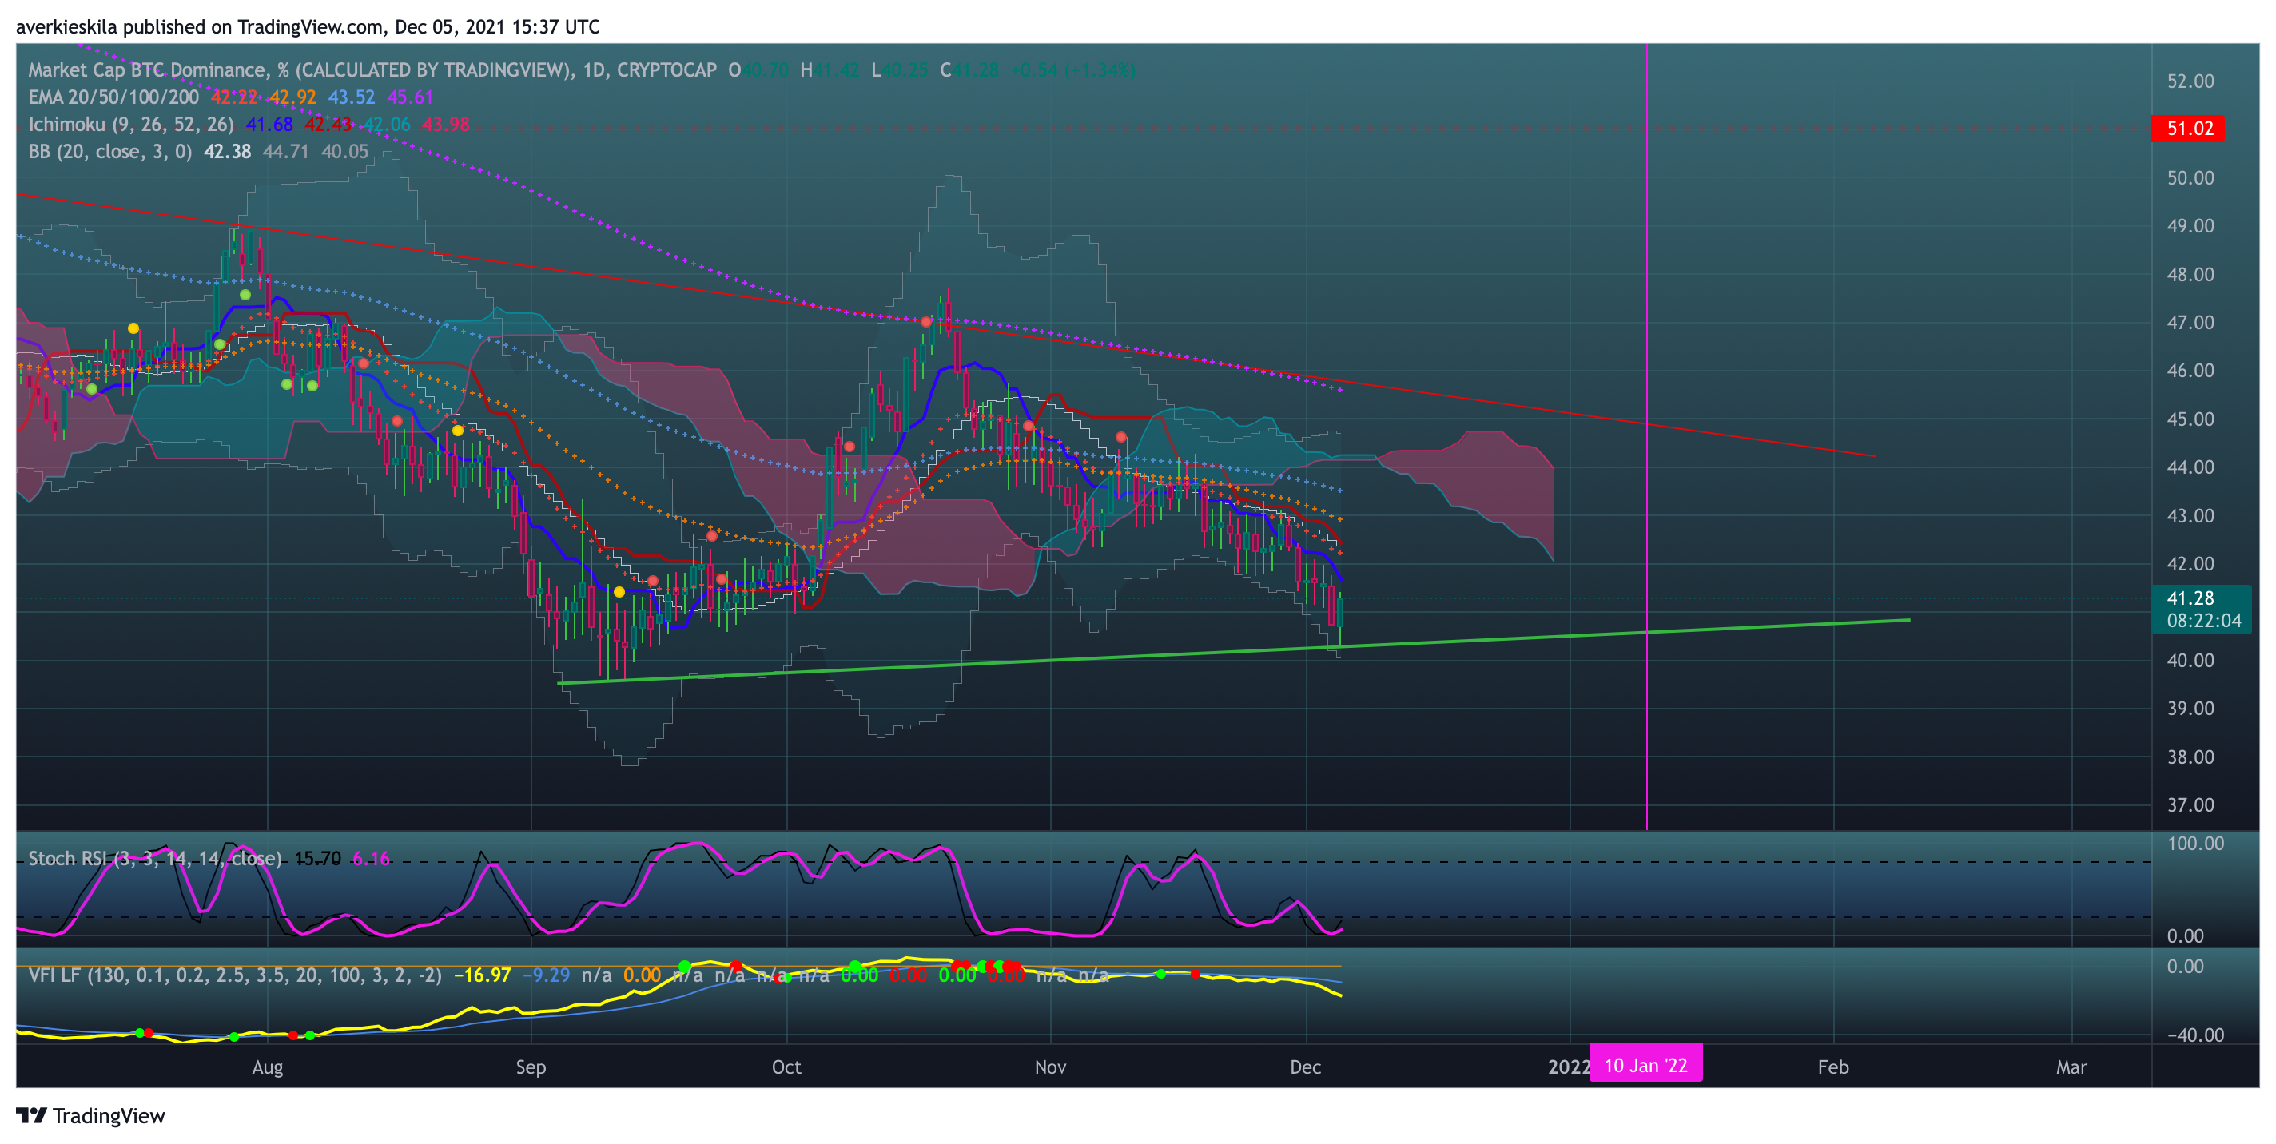This screenshot has height=1144, width=2276.
Task: Select the vertical magenta line in the chart
Action: 1647,437
